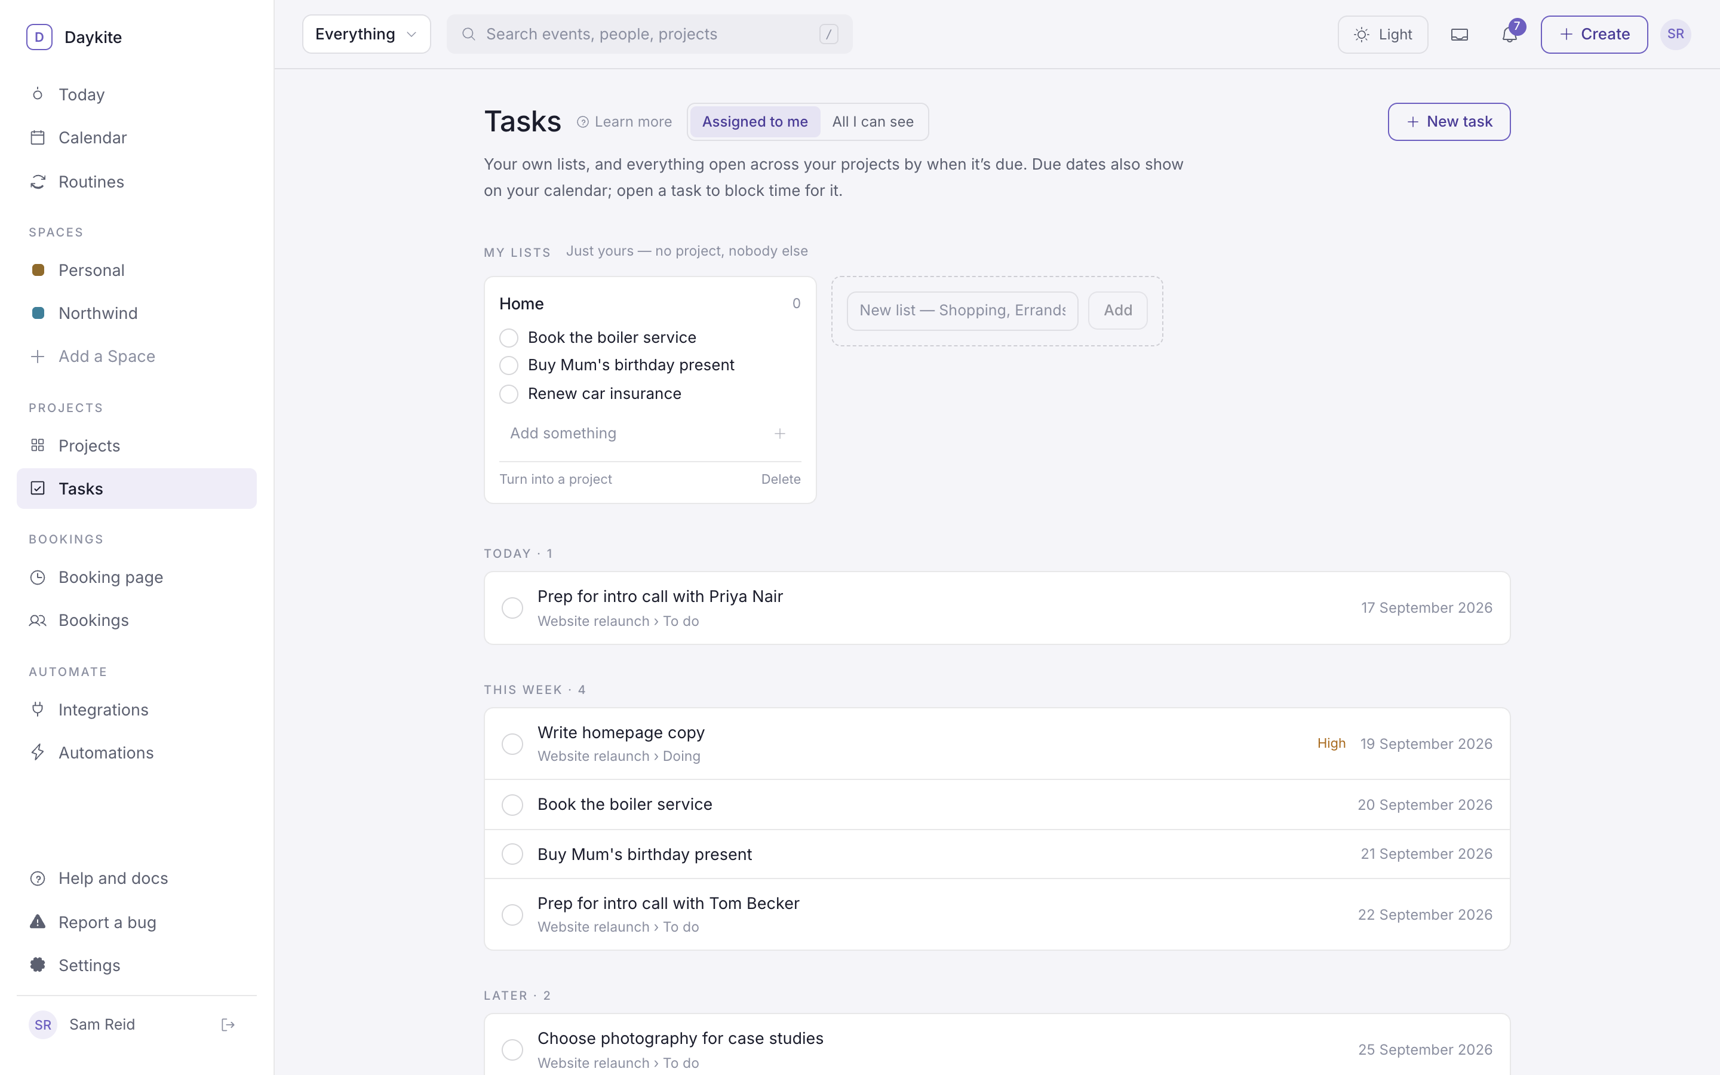Image resolution: width=1720 pixels, height=1075 pixels.
Task: Open Today in the sidebar
Action: (x=136, y=94)
